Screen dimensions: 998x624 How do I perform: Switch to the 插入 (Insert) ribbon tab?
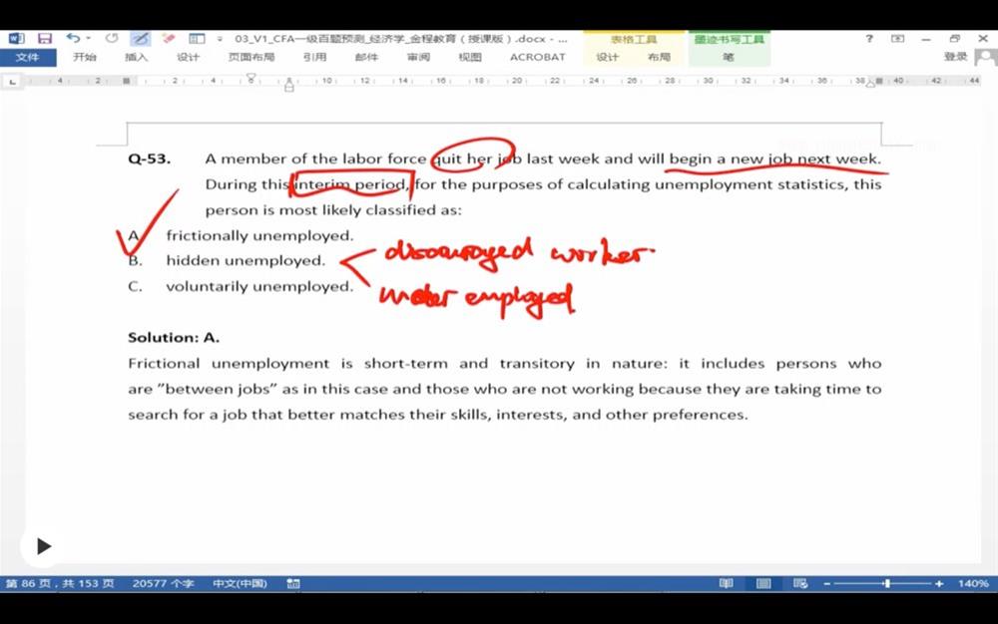pyautogui.click(x=136, y=57)
